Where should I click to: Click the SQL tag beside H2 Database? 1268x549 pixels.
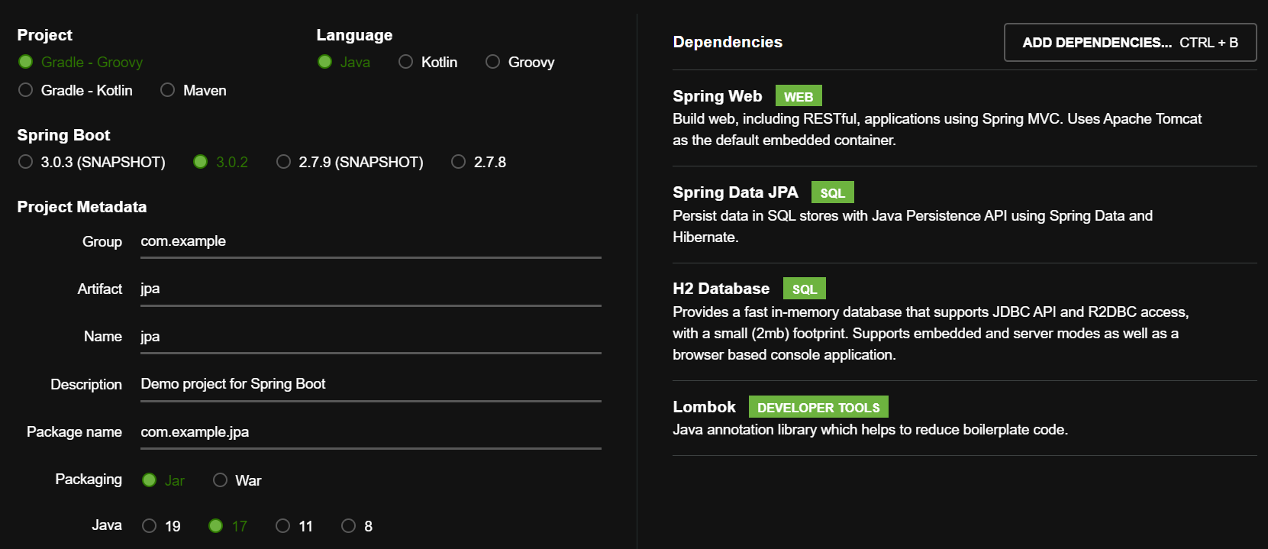pos(804,289)
